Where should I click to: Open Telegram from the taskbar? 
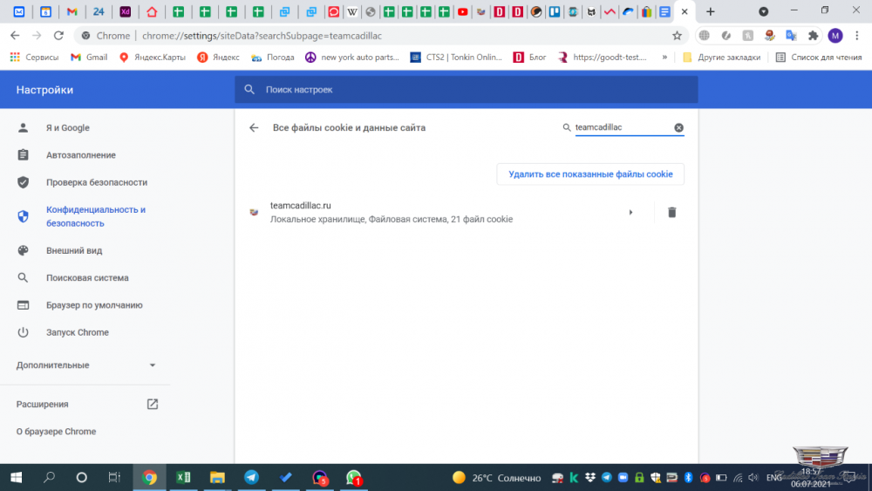251,478
